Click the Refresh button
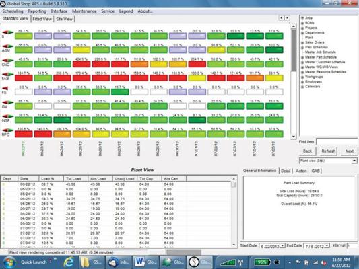This screenshot has height=269, width=359. pyautogui.click(x=328, y=151)
